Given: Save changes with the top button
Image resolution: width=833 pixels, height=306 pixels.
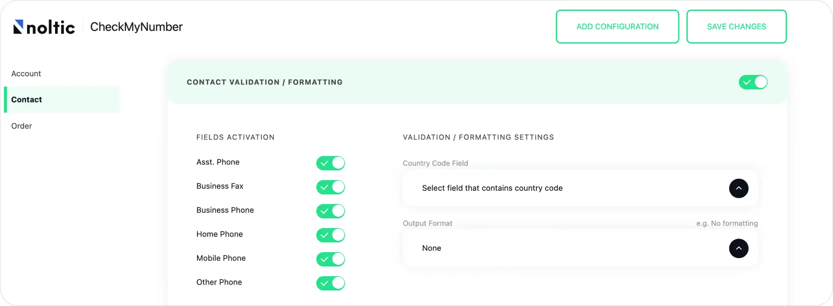Looking at the screenshot, I should coord(736,27).
